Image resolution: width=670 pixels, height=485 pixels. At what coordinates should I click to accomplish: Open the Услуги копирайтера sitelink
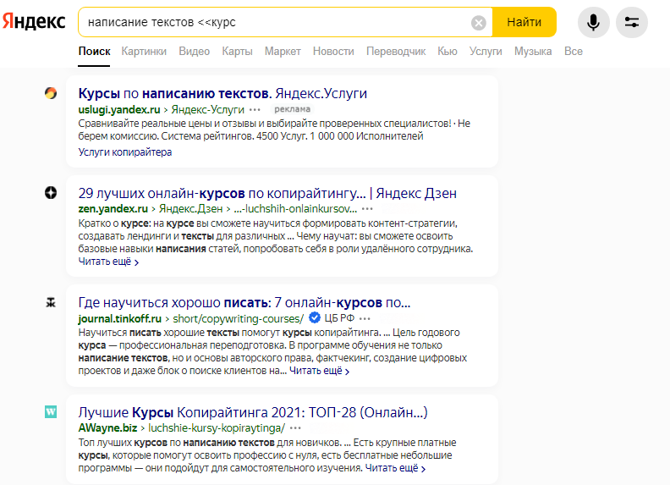tap(124, 152)
